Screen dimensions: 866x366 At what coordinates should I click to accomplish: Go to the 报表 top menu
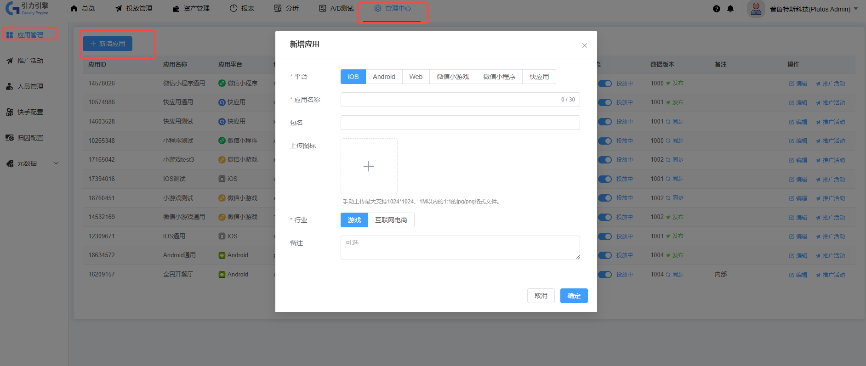tap(242, 8)
